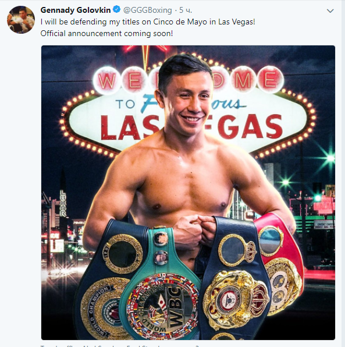The image size is (345, 347).
Task: Click the green starburst light at right
Action: point(330,157)
